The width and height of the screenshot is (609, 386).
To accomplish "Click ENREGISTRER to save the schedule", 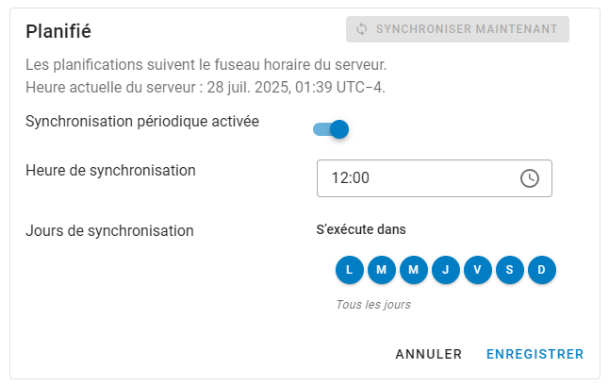I will (535, 355).
